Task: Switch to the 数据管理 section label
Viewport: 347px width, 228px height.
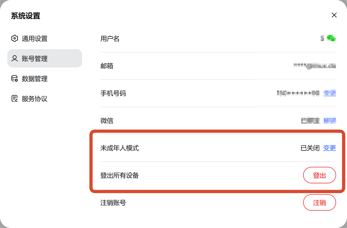Action: coord(34,79)
